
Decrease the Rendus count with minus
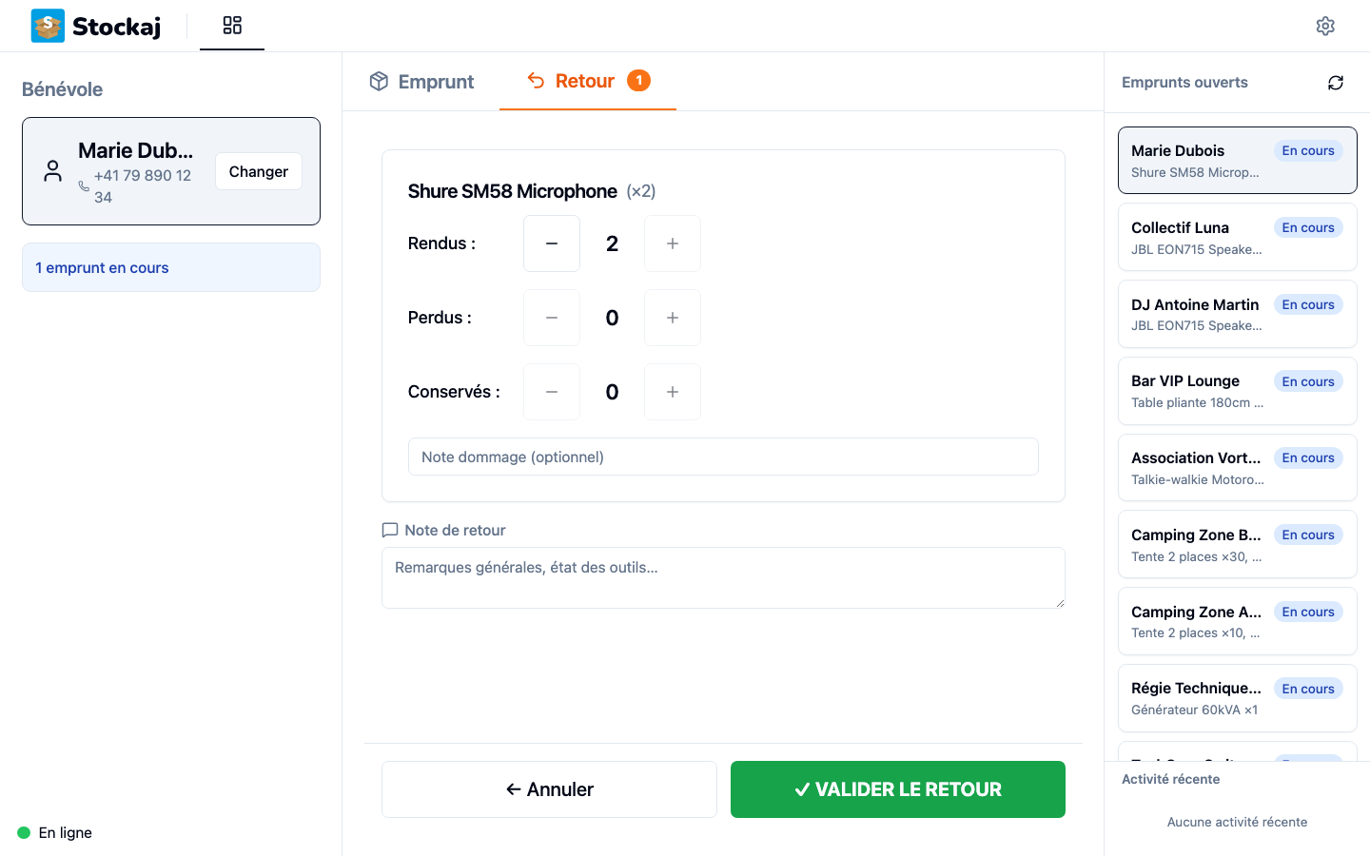(x=551, y=243)
